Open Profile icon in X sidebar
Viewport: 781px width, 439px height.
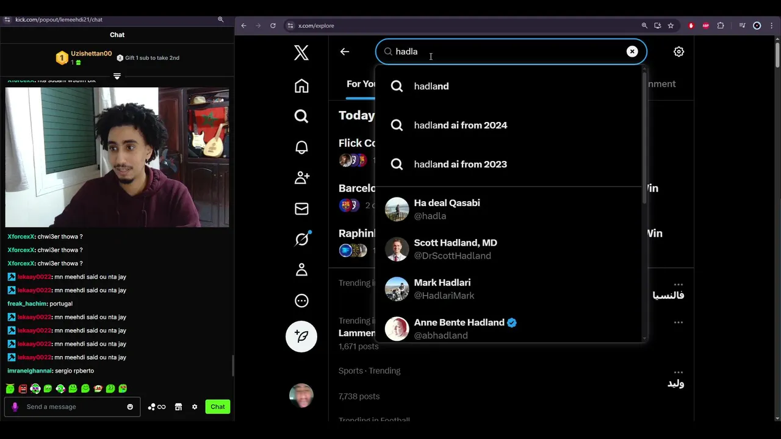pyautogui.click(x=301, y=269)
